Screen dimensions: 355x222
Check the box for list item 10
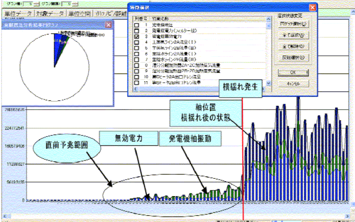(x=136, y=77)
